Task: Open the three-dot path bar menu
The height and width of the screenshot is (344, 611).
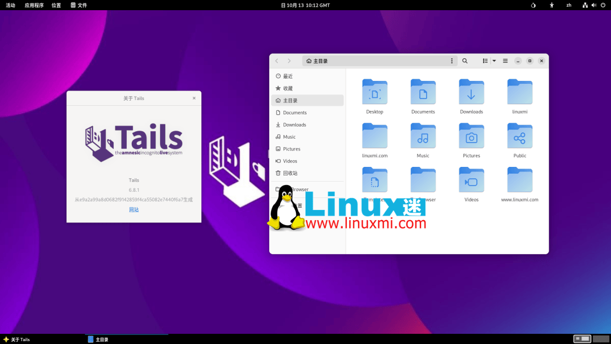Action: pyautogui.click(x=451, y=61)
